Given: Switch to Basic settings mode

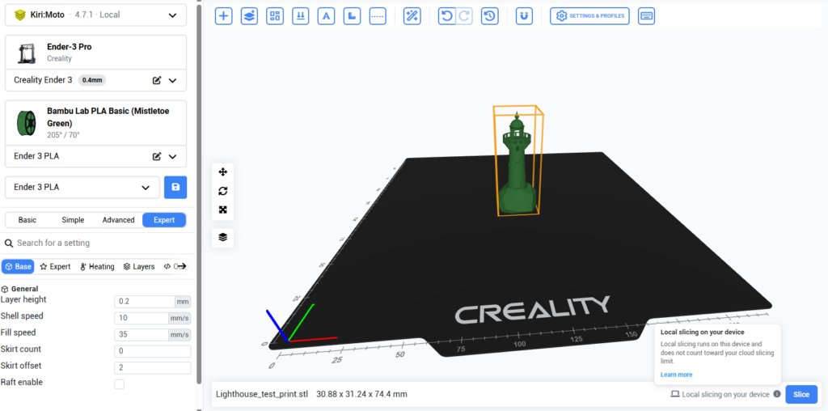Looking at the screenshot, I should 27,220.
